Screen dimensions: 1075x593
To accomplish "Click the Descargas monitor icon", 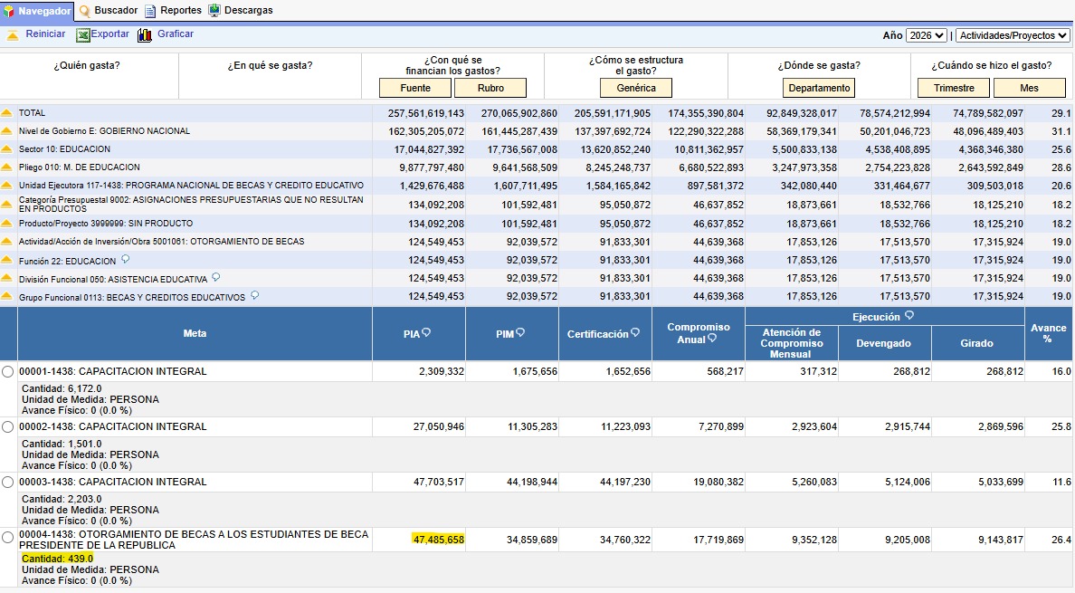I will (214, 10).
